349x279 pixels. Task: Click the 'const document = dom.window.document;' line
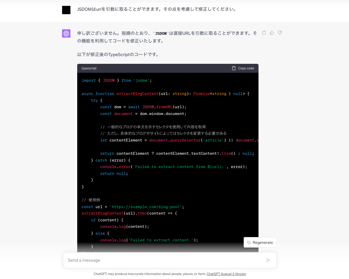143,113
